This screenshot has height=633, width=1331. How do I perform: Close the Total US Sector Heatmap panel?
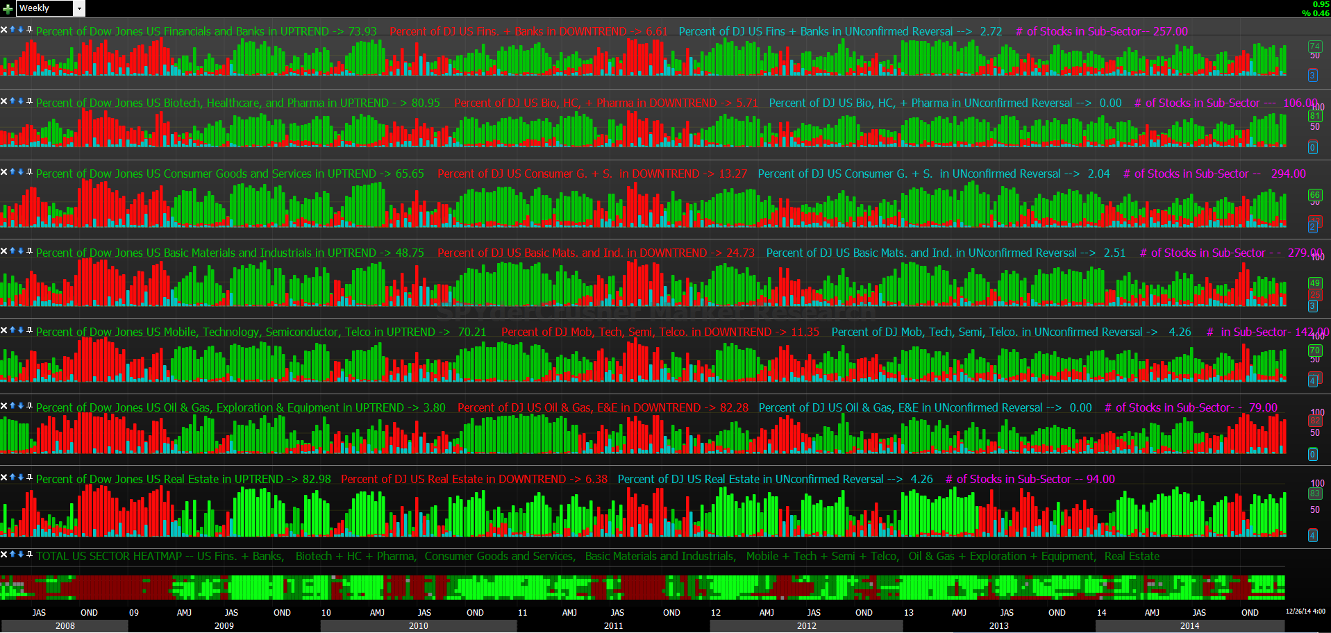(x=4, y=555)
